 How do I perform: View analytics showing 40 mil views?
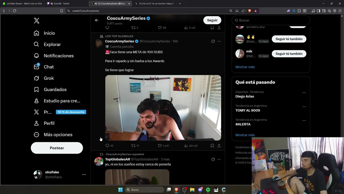pyautogui.click(x=191, y=145)
